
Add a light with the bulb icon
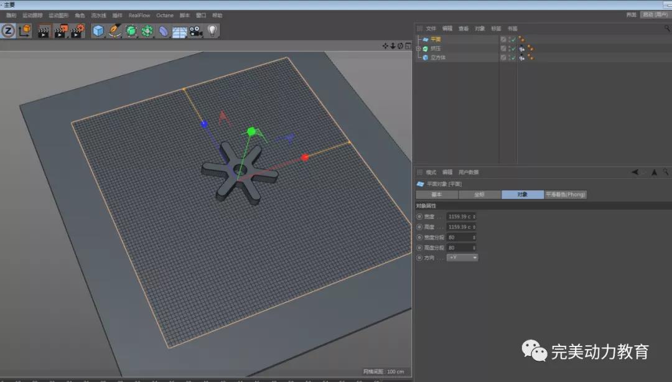point(212,30)
